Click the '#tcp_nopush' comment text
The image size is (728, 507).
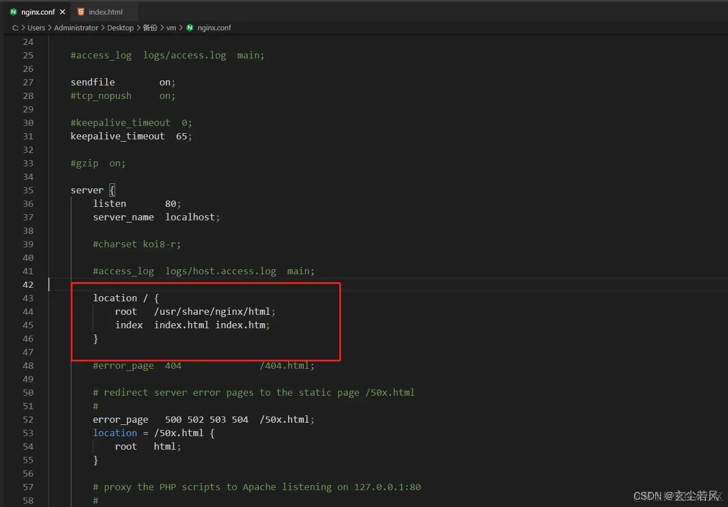pos(101,96)
